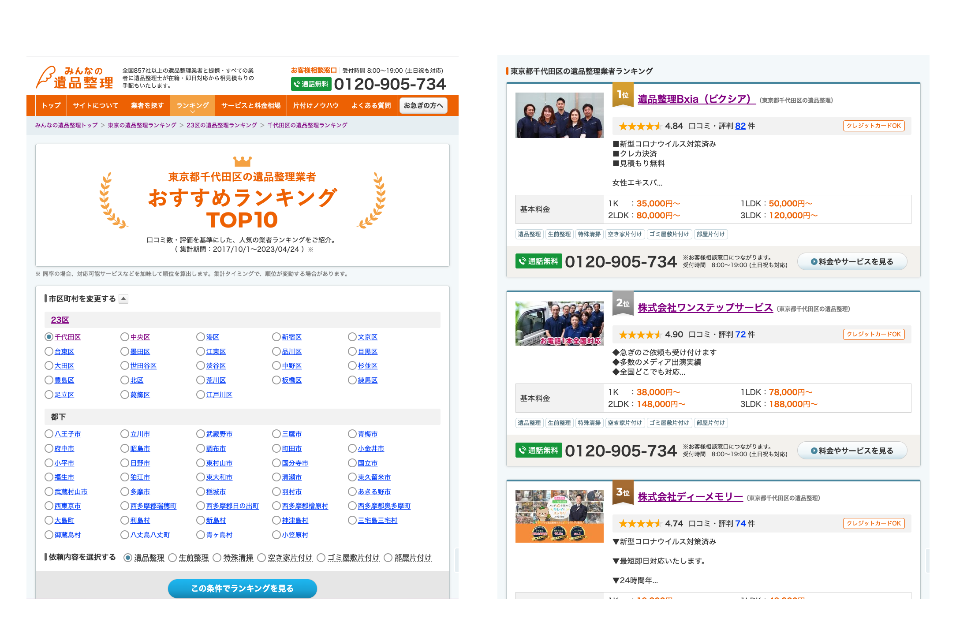
Task: Open the 業者を探す navigation tab
Action: point(147,106)
